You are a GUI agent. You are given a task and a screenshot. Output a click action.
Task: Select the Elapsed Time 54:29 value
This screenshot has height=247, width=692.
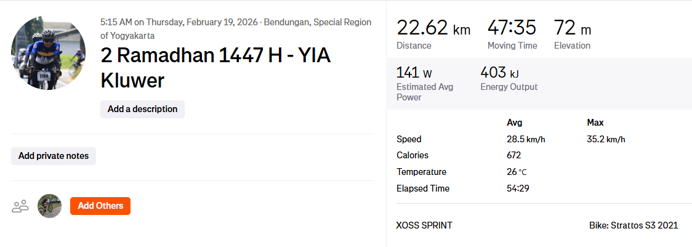click(x=518, y=188)
